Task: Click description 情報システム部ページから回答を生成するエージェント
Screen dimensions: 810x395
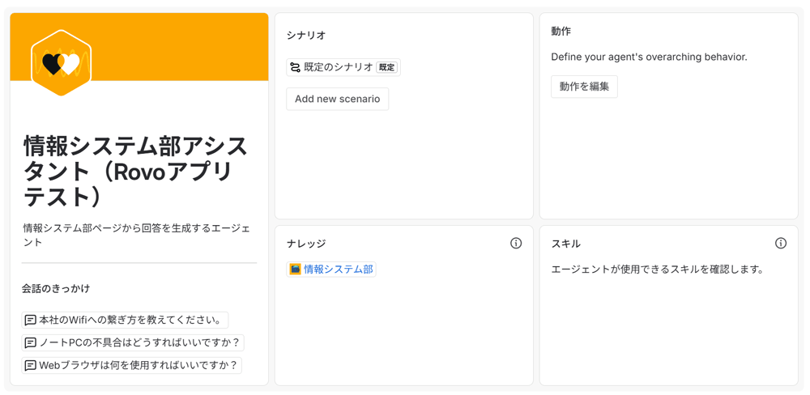Action: (x=137, y=235)
